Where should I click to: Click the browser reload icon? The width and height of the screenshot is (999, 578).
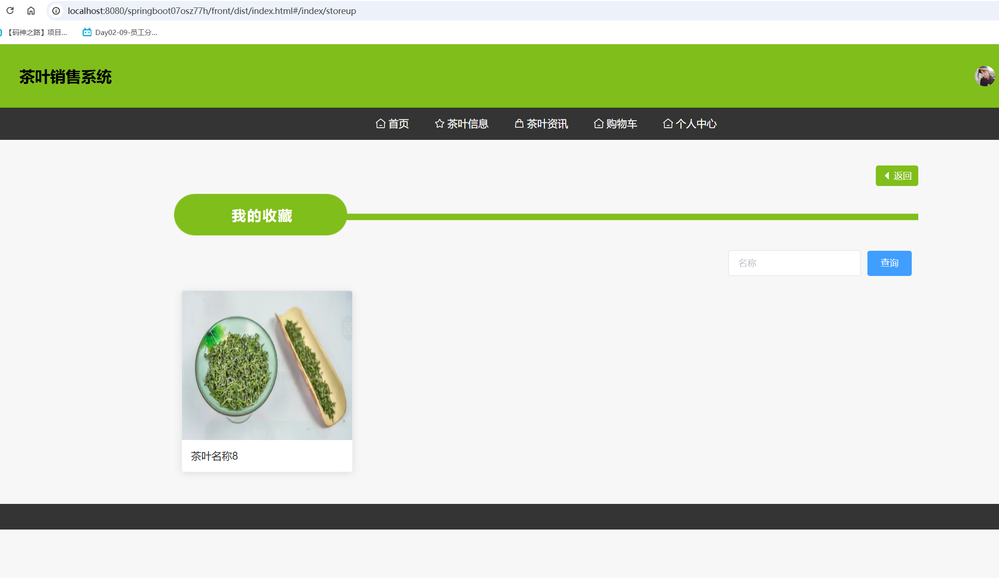10,10
